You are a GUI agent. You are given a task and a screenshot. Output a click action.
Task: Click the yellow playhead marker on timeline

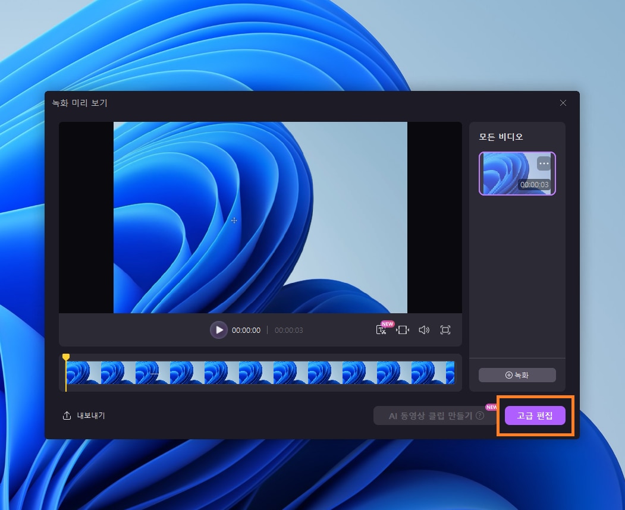tap(66, 357)
